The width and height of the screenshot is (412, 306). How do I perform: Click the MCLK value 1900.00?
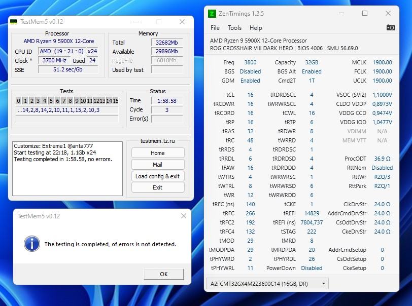(x=382, y=62)
